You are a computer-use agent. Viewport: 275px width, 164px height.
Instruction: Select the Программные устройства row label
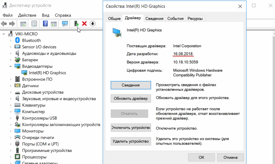point(47,150)
